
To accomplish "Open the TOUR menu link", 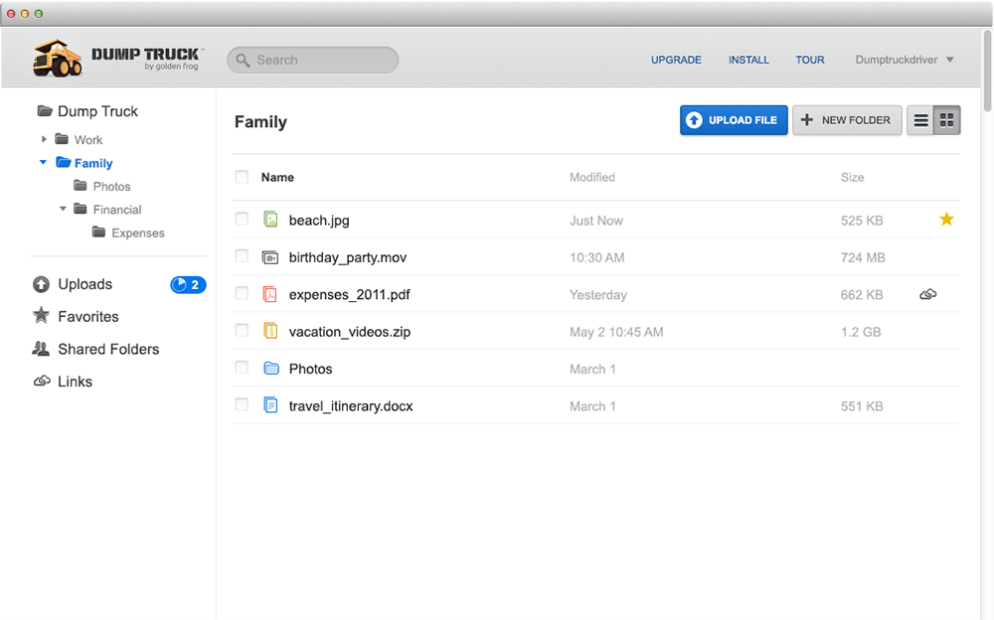I will click(810, 60).
